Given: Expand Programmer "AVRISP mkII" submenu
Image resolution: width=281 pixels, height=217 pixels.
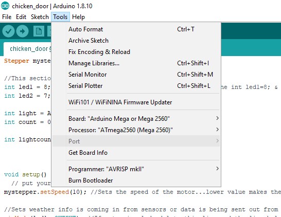Looking at the screenshot, I should click(x=136, y=169).
